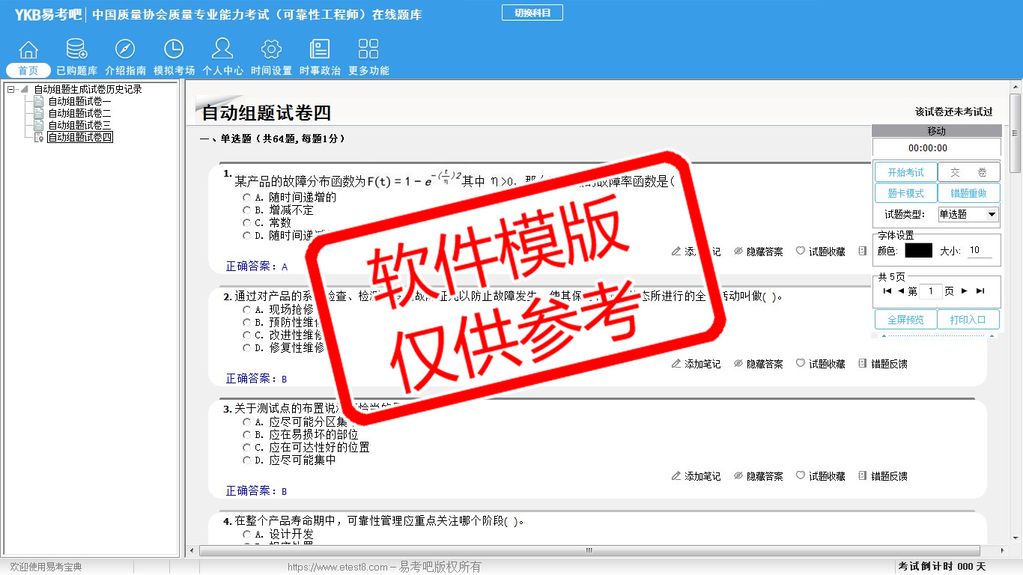Click document icon of 自动组题试卷三
The height and width of the screenshot is (575, 1023).
click(x=39, y=125)
